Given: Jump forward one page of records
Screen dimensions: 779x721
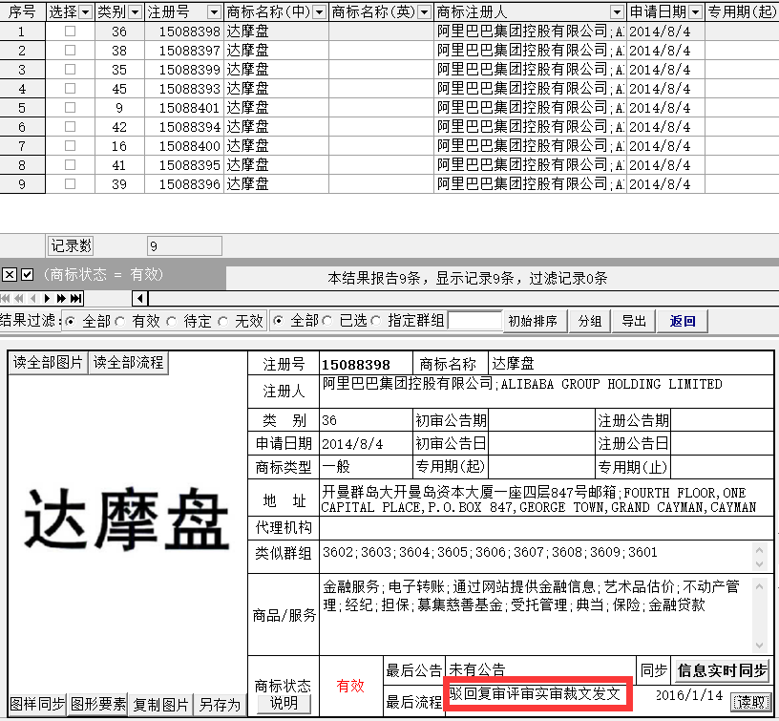Looking at the screenshot, I should click(x=61, y=298).
